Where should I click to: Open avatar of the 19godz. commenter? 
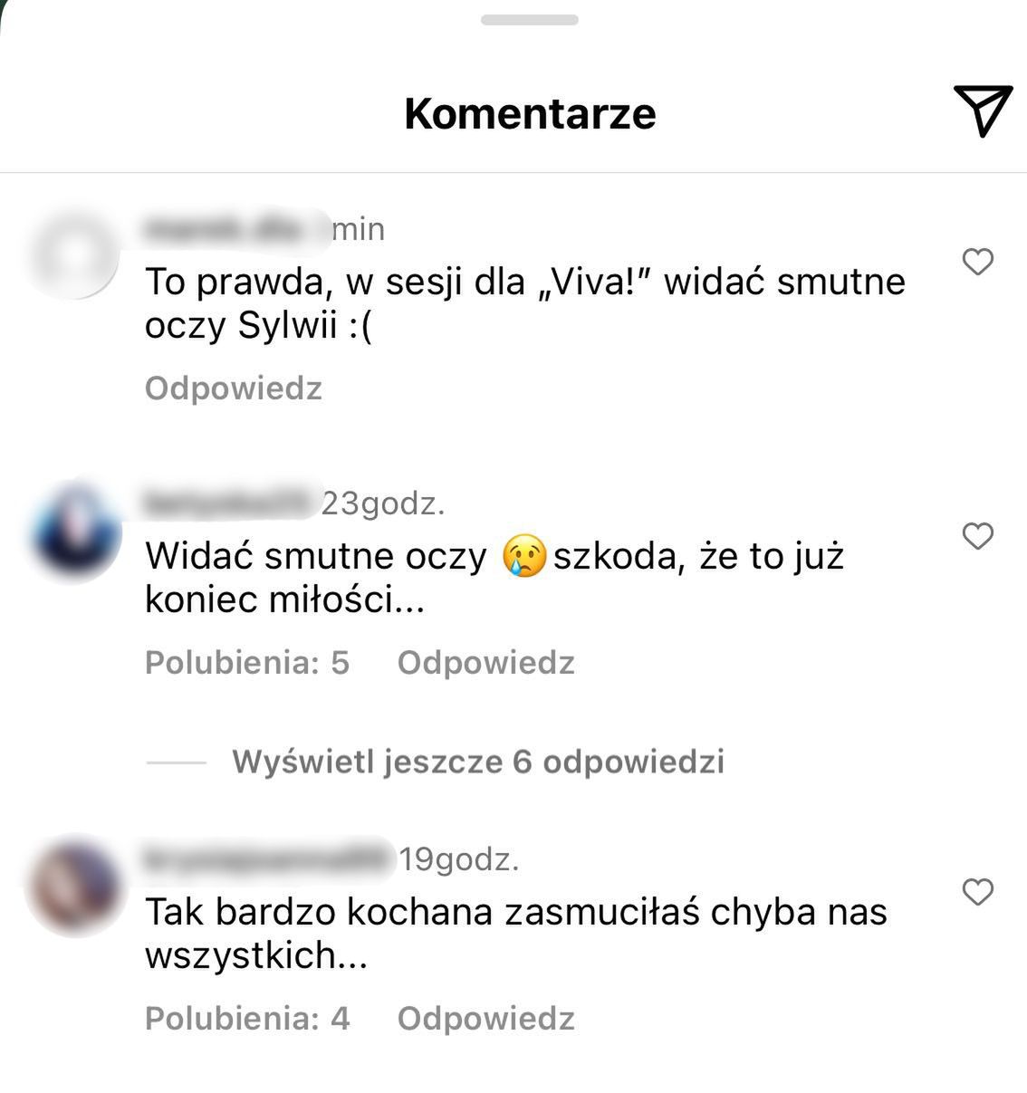pos(76,884)
